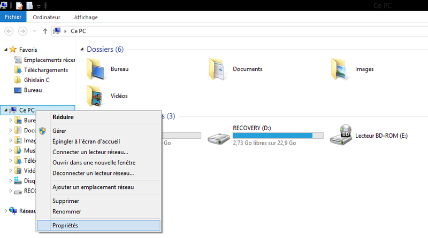Open the Bureau folder icon

click(x=95, y=69)
